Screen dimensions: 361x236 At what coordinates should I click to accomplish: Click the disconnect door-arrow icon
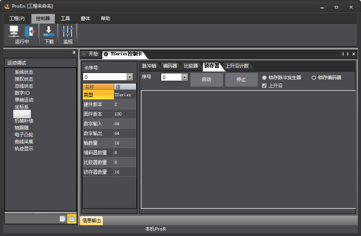pyautogui.click(x=30, y=31)
